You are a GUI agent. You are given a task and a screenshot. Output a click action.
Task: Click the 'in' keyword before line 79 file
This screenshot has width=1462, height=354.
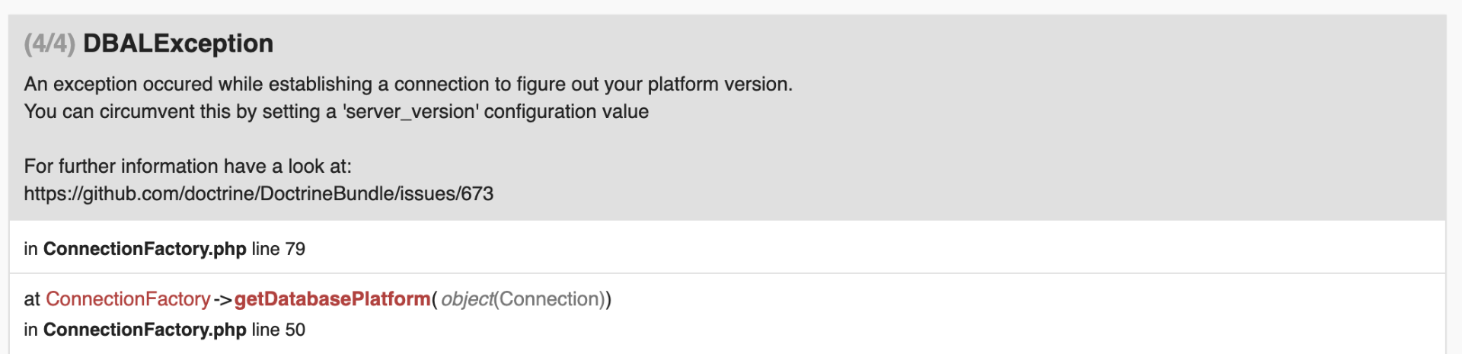click(30, 249)
